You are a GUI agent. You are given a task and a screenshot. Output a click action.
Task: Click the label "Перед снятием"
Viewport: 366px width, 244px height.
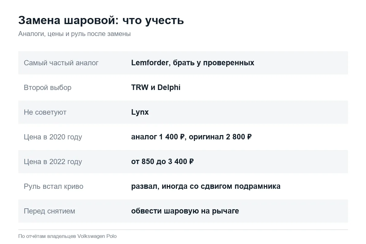(x=49, y=211)
